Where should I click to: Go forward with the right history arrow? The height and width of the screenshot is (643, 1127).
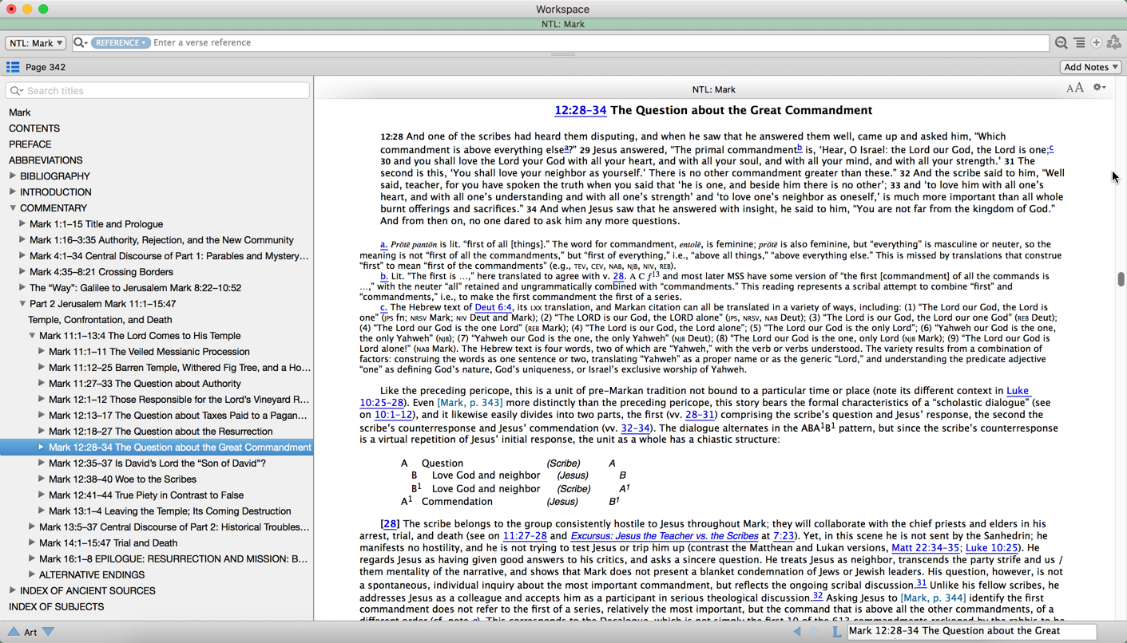tap(815, 631)
